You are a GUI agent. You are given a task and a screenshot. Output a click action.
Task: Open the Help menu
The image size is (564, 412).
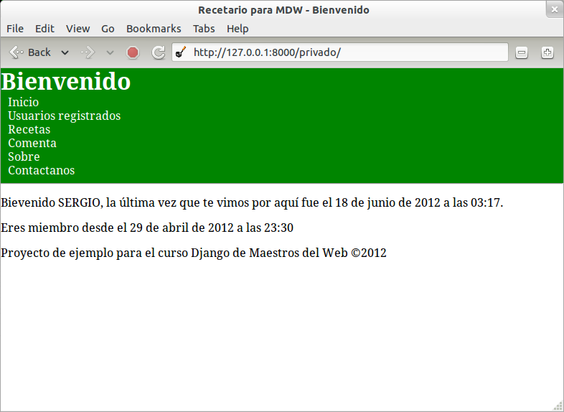coord(238,29)
